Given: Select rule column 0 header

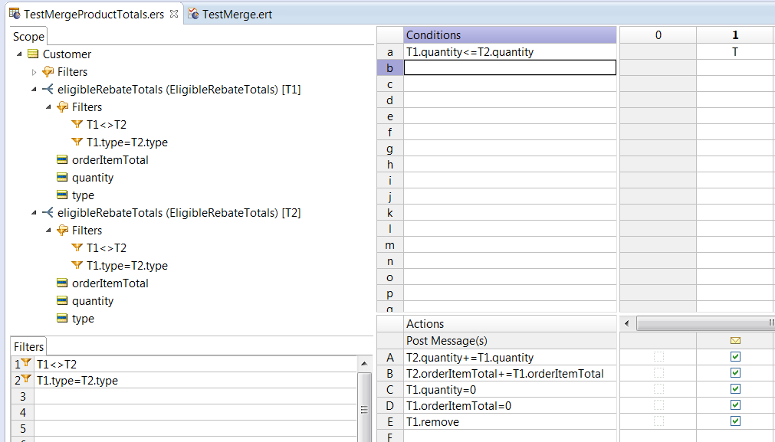Looking at the screenshot, I should click(658, 35).
